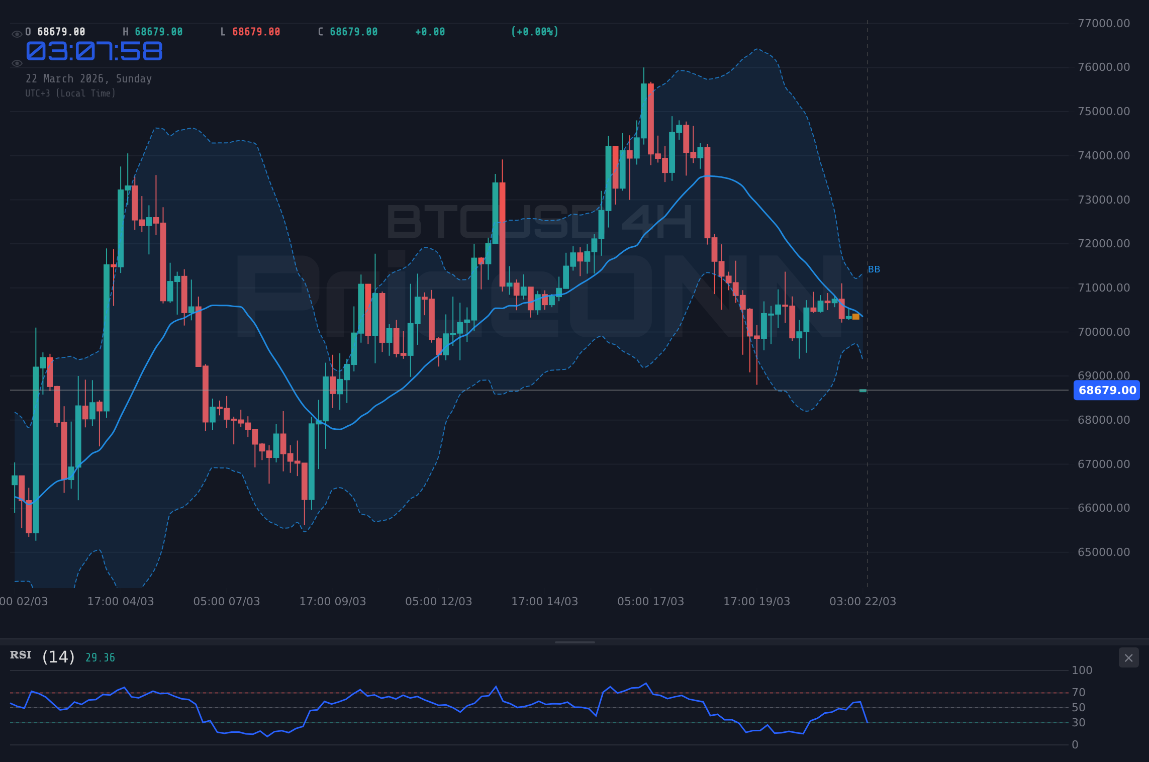
Task: Click the high value H 68679.00
Action: [152, 31]
